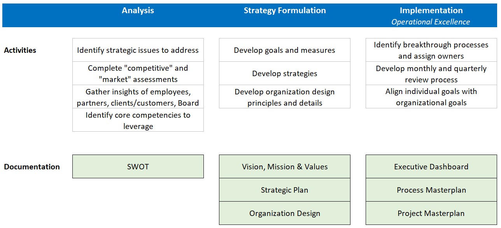Click the Implementation header title

(x=431, y=10)
